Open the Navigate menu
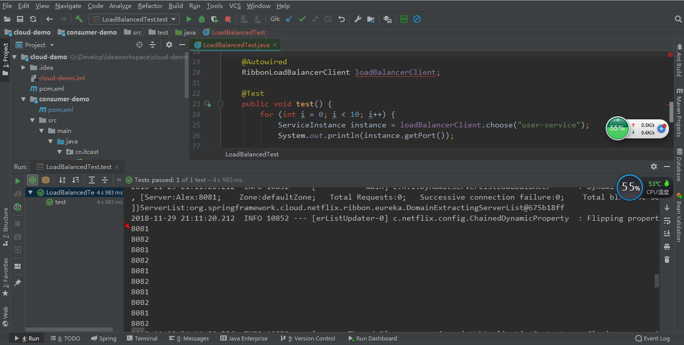This screenshot has height=345, width=684. pyautogui.click(x=68, y=6)
